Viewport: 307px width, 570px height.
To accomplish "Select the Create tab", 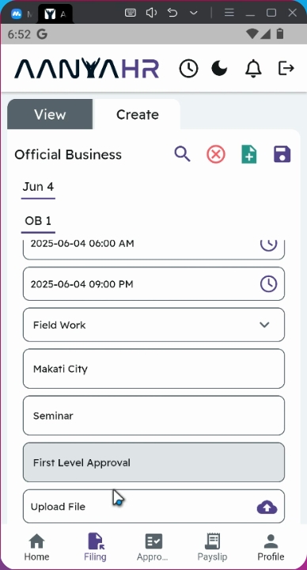I will (x=138, y=115).
